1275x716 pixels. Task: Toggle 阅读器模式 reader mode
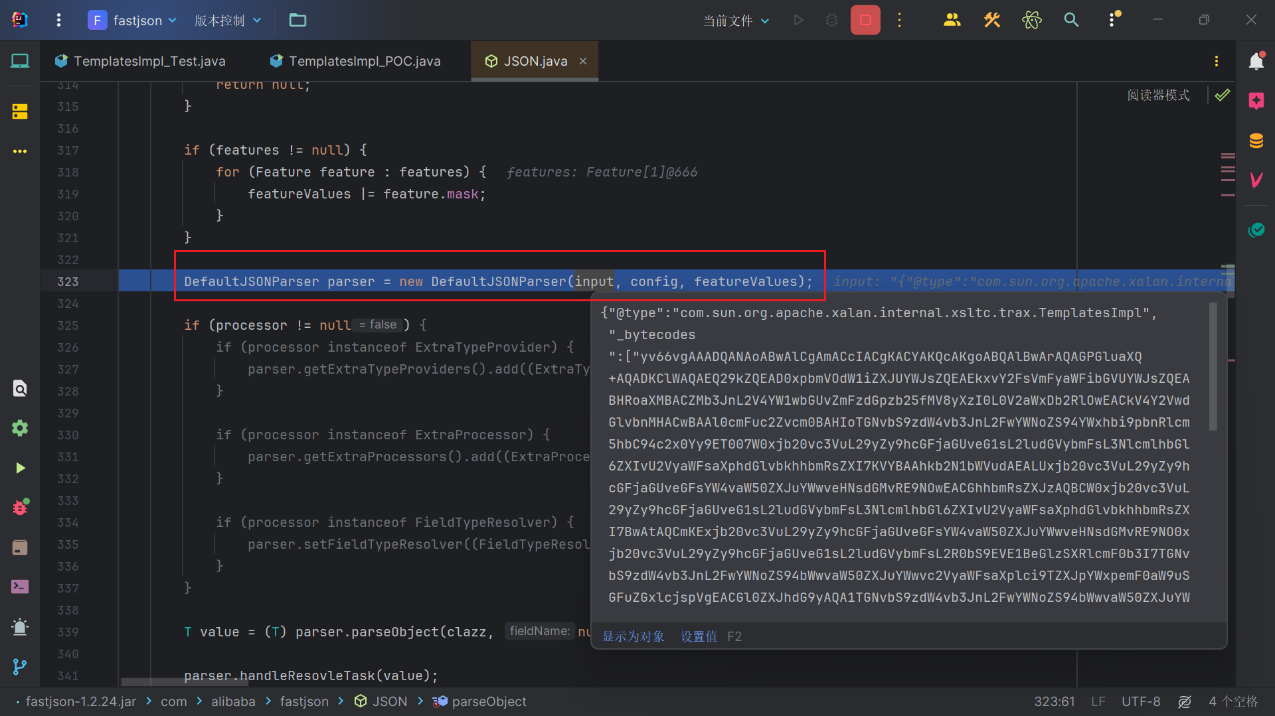[1158, 95]
